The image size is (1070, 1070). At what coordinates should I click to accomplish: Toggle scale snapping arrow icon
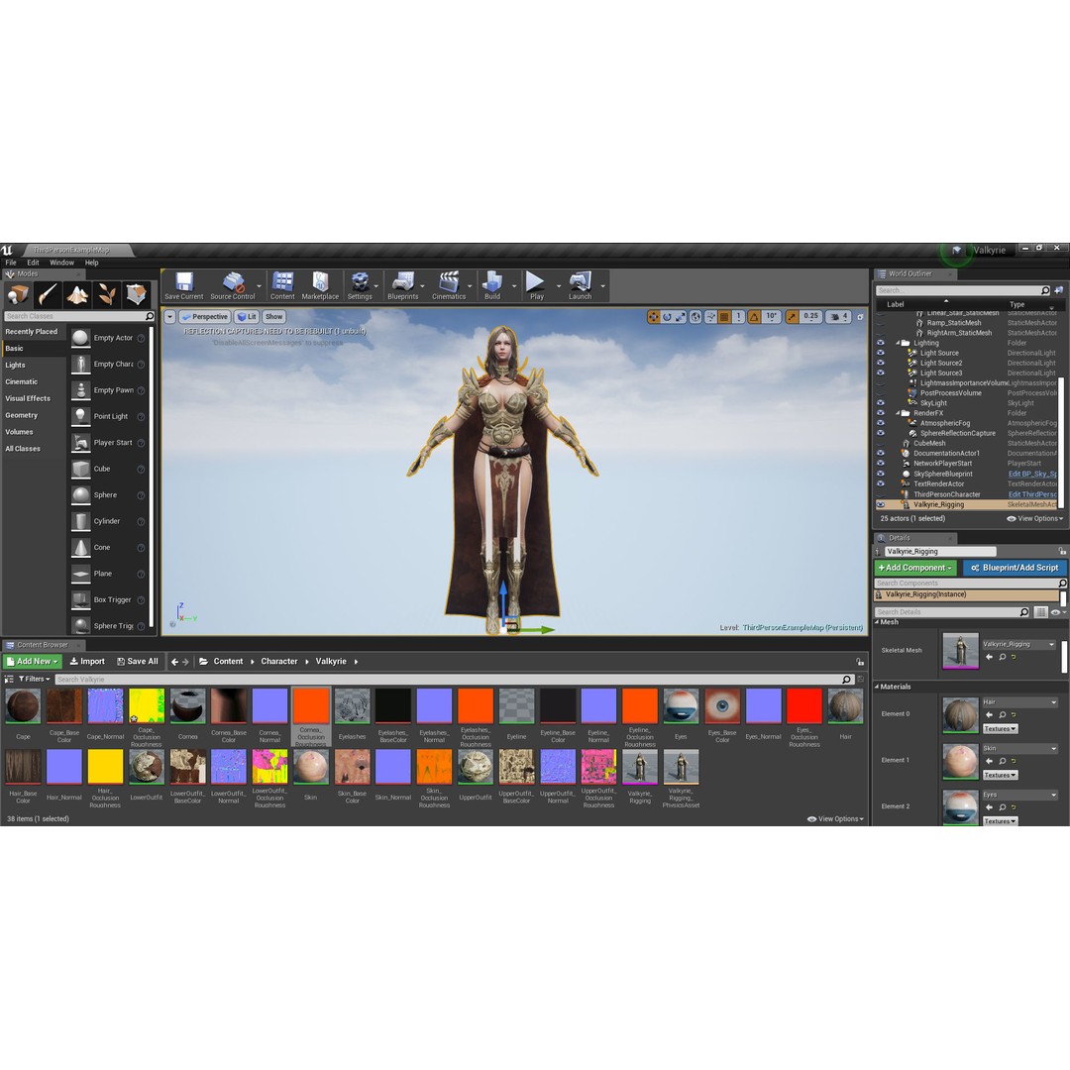click(x=792, y=317)
